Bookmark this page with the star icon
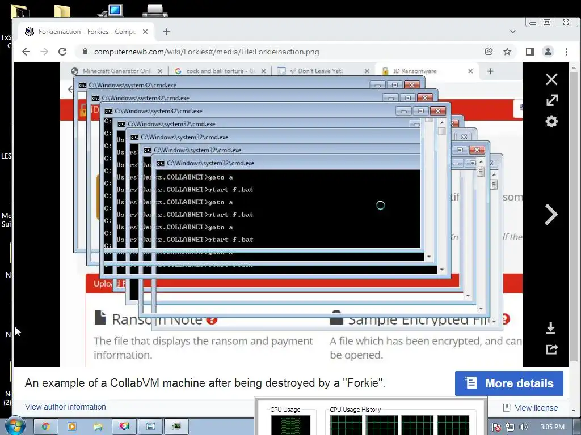The image size is (581, 435). click(507, 52)
